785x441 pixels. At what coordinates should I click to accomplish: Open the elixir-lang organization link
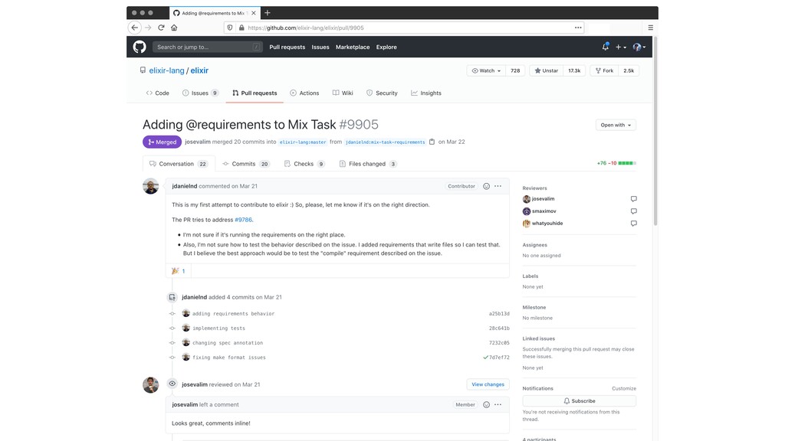(x=166, y=70)
